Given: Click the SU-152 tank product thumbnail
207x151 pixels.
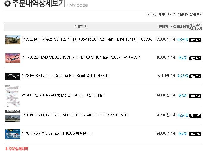Looking at the screenshot, I should 13,40.
